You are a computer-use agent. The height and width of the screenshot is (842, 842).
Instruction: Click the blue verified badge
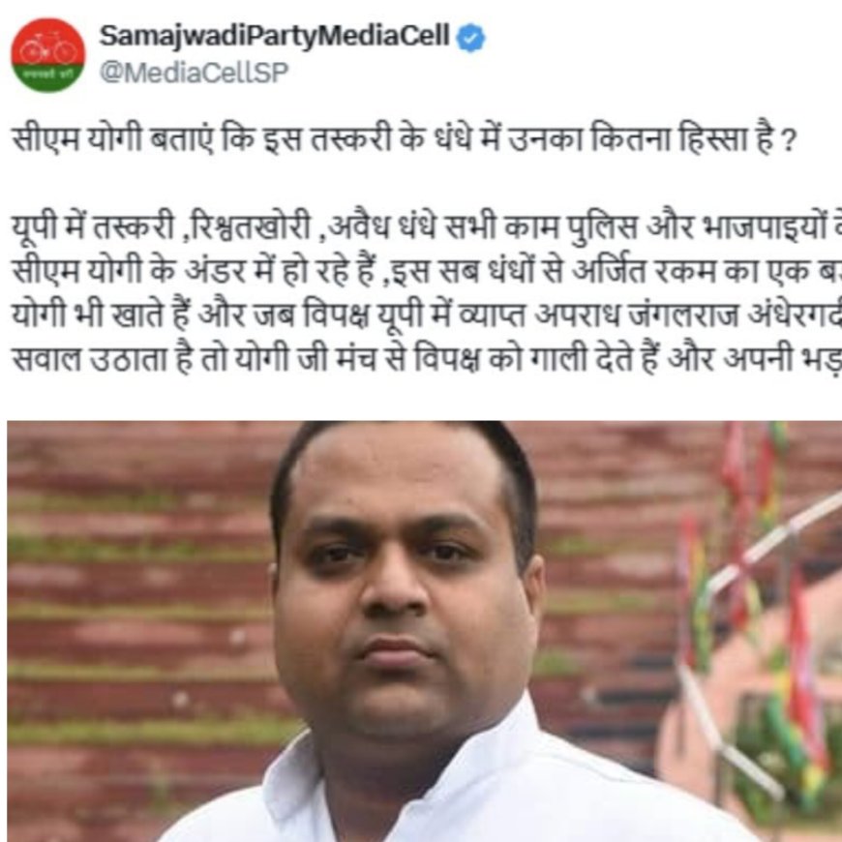pos(471,38)
